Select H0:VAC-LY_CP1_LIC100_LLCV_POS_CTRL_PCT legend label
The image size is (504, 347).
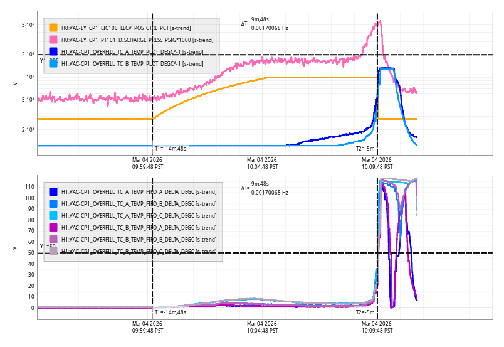(126, 28)
